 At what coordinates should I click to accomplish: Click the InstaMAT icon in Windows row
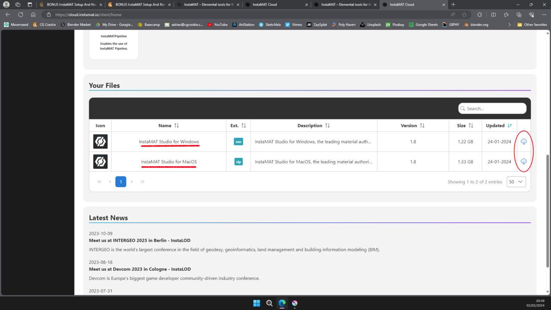tap(100, 142)
